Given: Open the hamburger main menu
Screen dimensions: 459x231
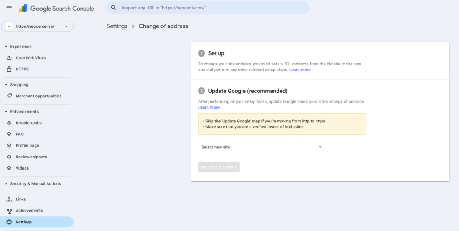Looking at the screenshot, I should [x=9, y=8].
